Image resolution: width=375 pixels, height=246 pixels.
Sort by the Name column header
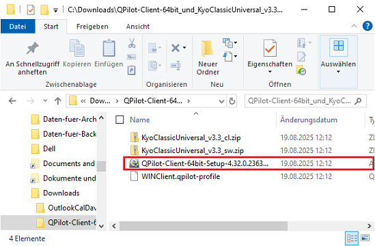pos(140,120)
